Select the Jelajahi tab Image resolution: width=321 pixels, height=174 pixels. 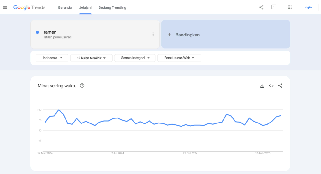85,7
